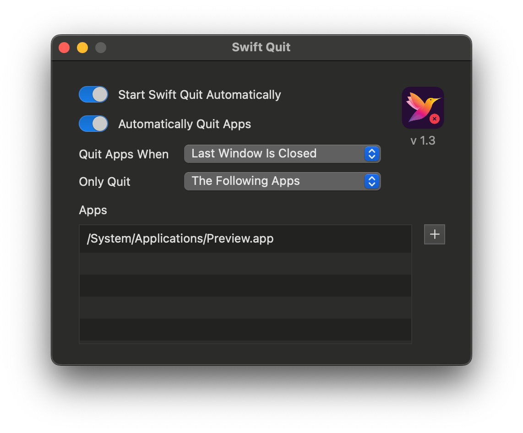This screenshot has width=523, height=433.
Task: Click the first empty row below Preview.app
Action: 245,264
